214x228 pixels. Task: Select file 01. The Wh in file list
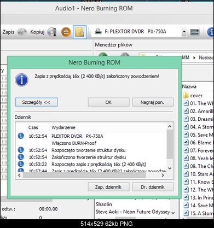click(x=199, y=103)
